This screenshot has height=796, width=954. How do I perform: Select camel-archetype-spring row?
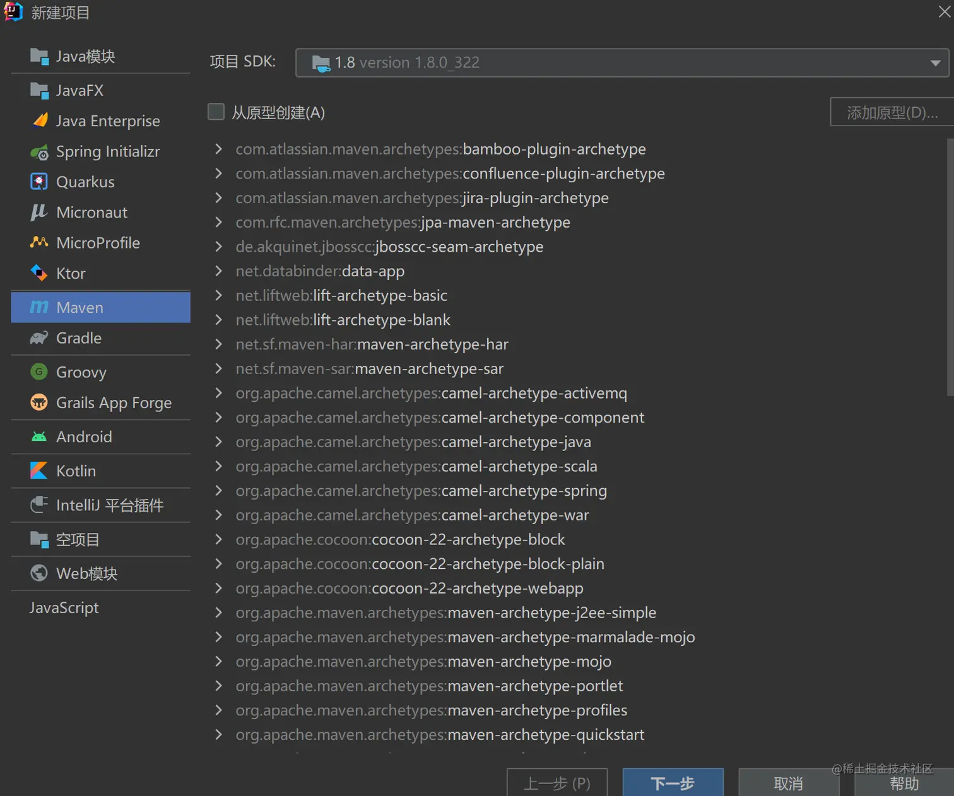click(x=577, y=491)
